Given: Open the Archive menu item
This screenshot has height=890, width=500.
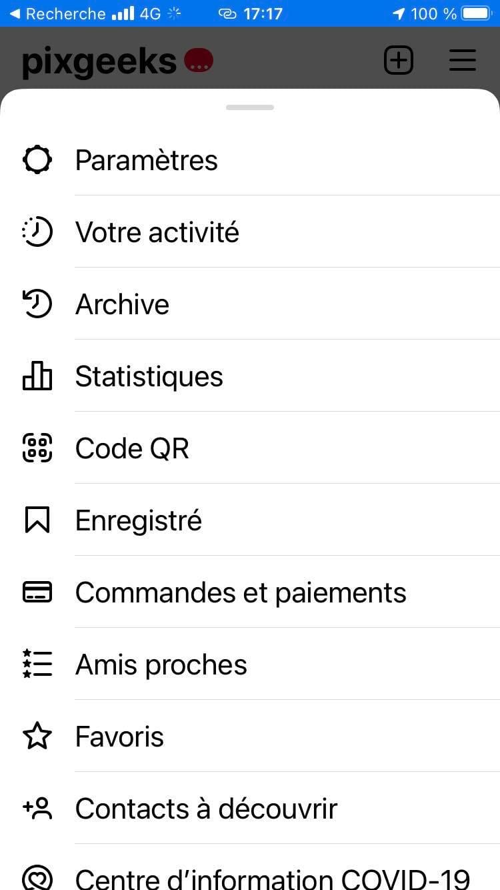Looking at the screenshot, I should [x=123, y=305].
